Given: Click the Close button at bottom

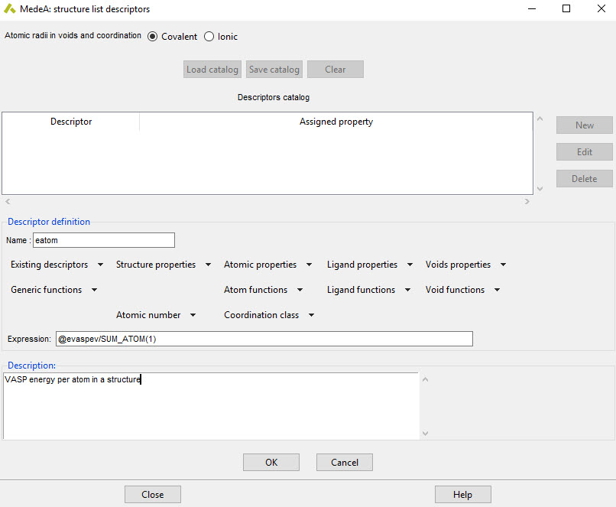Looking at the screenshot, I should point(153,495).
